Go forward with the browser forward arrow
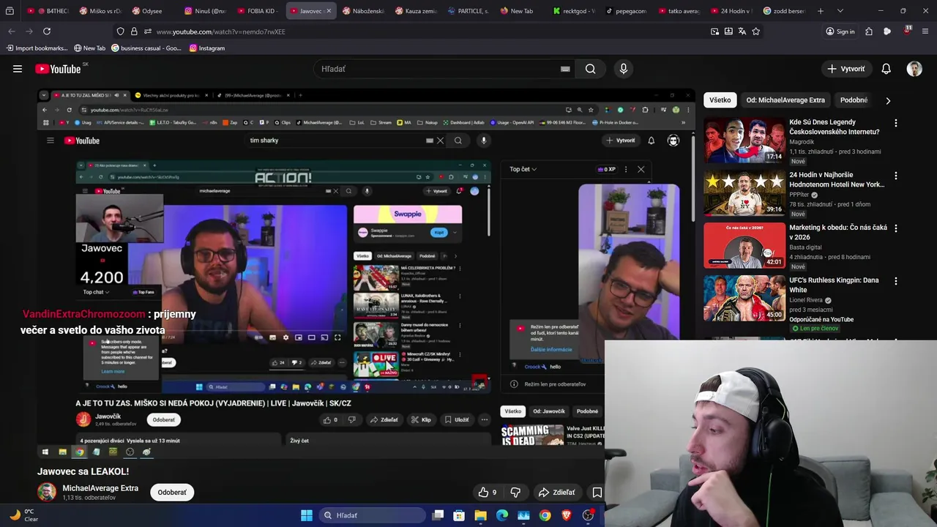Image resolution: width=937 pixels, height=527 pixels. click(x=29, y=31)
